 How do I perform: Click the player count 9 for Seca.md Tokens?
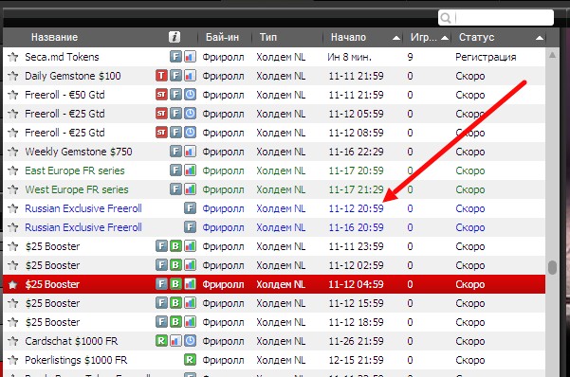tap(410, 57)
